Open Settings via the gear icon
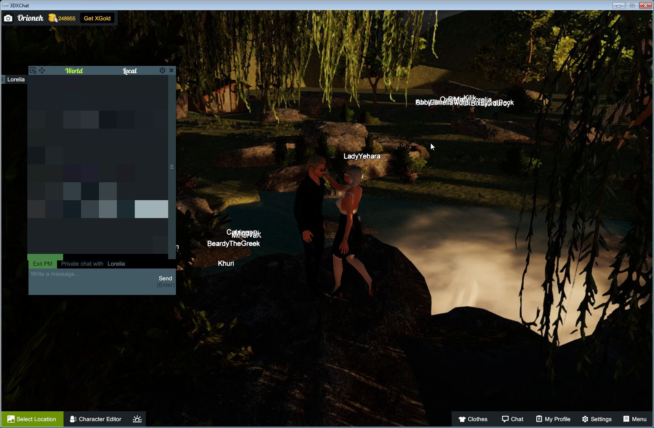Image resolution: width=654 pixels, height=428 pixels. click(x=586, y=419)
